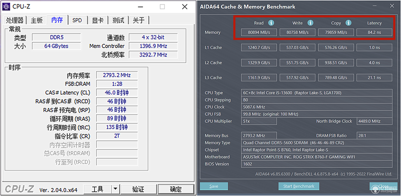Screen dimensions: 401x196
Task: Click the 验证 button
Action: point(138,189)
